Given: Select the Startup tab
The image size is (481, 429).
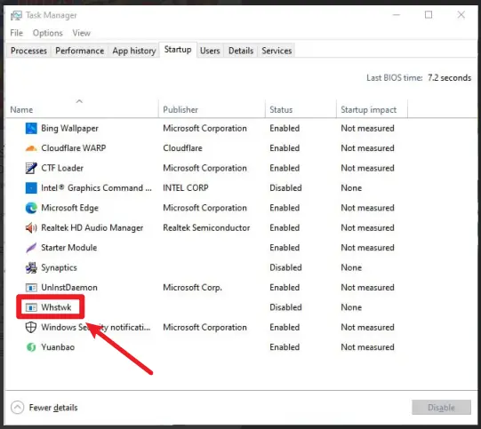Looking at the screenshot, I should click(178, 50).
